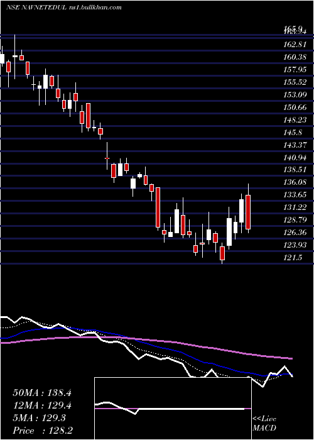Click the 138.51 price axis label

296,170
